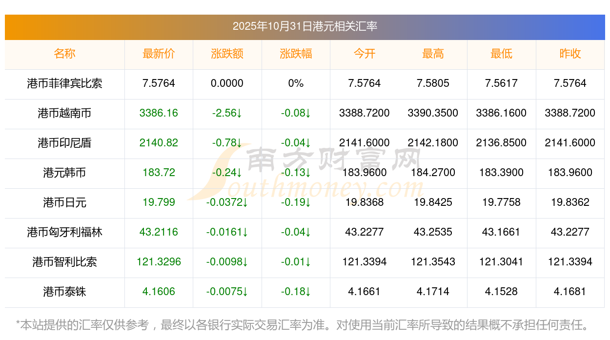Click low value 43.1661
The width and height of the screenshot is (610, 340).
[x=501, y=232]
